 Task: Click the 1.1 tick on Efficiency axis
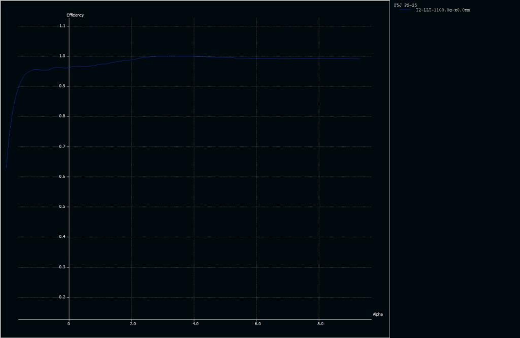(62, 26)
